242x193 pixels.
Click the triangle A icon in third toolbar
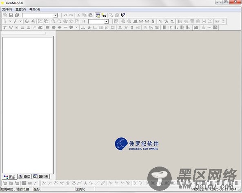pos(203,28)
